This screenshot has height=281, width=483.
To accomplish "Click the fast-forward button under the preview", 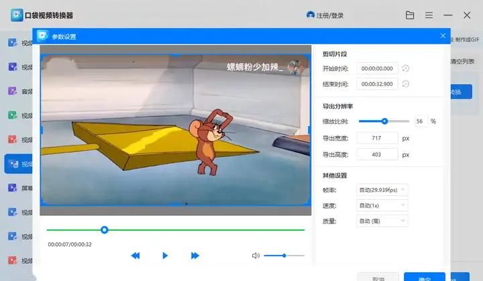I will tap(195, 256).
